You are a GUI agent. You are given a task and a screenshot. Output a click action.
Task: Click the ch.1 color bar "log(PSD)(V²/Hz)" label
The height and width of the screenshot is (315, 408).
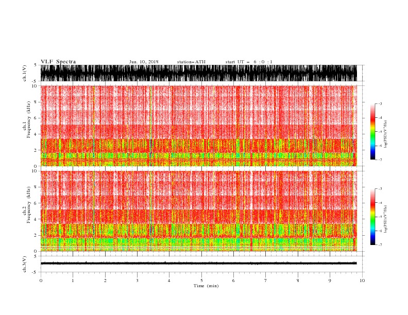386,134
